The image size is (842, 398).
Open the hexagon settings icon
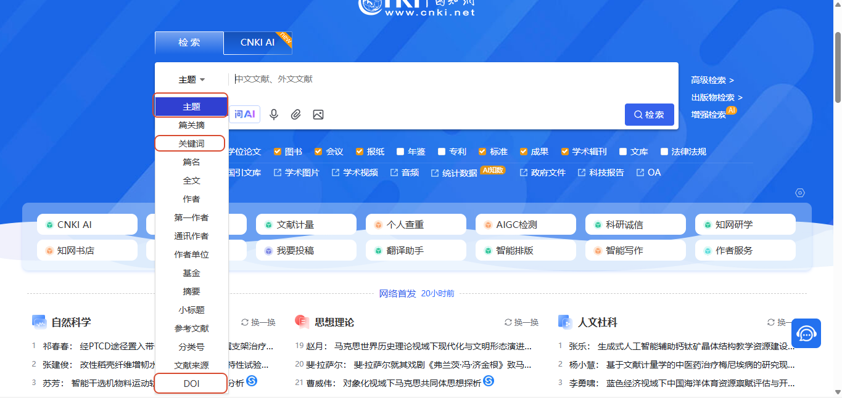point(800,193)
